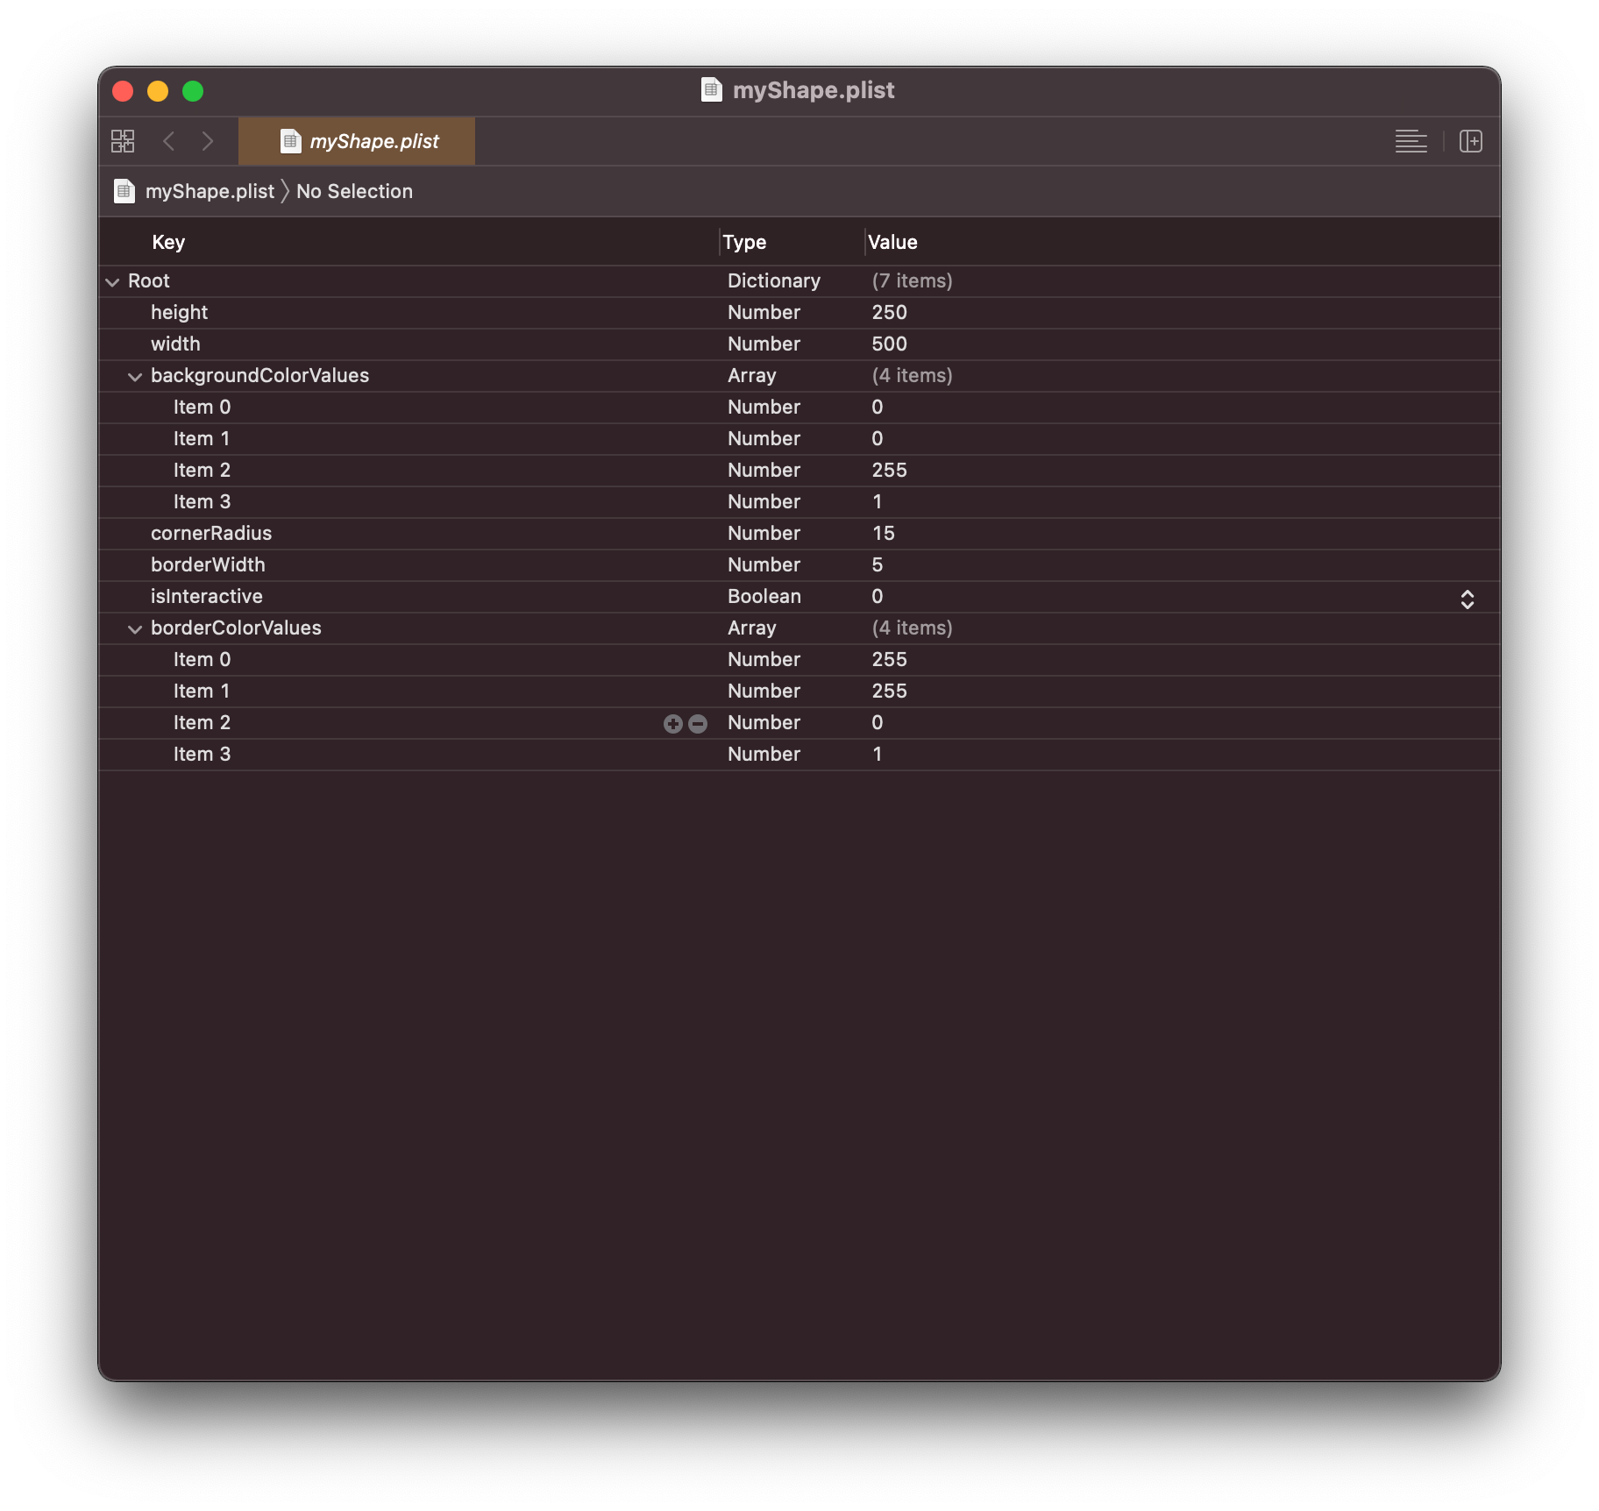Click isInteractive value 0
Screen dimensions: 1599x1511
[877, 596]
